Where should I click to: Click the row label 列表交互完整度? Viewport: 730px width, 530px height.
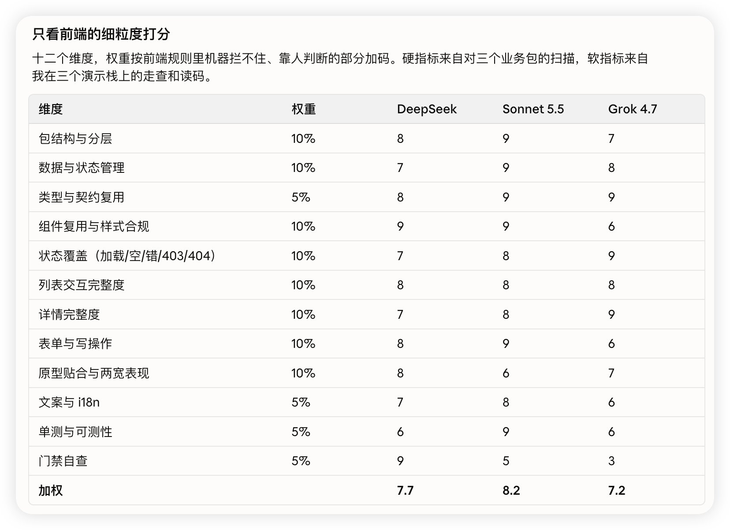pyautogui.click(x=82, y=285)
